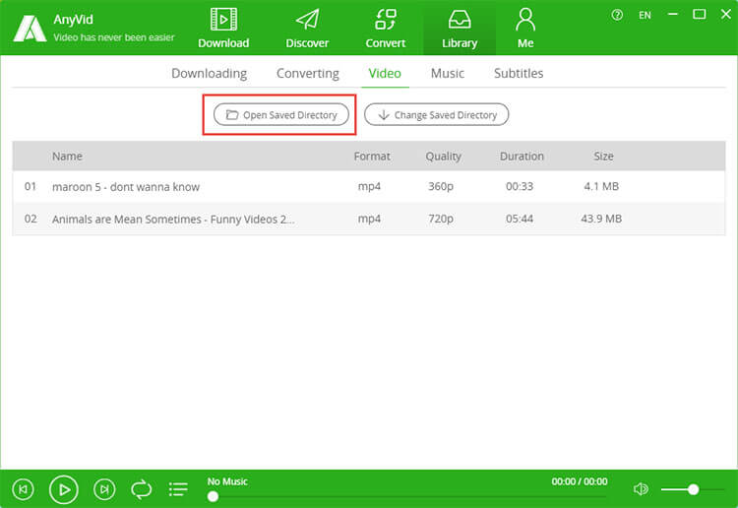
Task: Open the Me account section
Action: tap(525, 29)
